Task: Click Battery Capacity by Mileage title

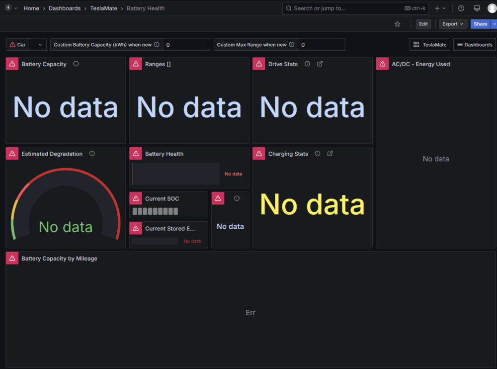Action: point(59,259)
